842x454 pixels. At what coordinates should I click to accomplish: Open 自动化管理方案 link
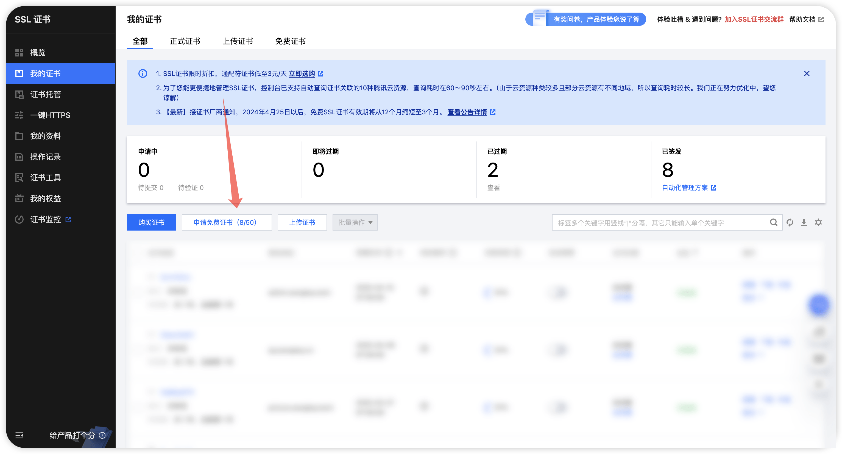pos(685,188)
